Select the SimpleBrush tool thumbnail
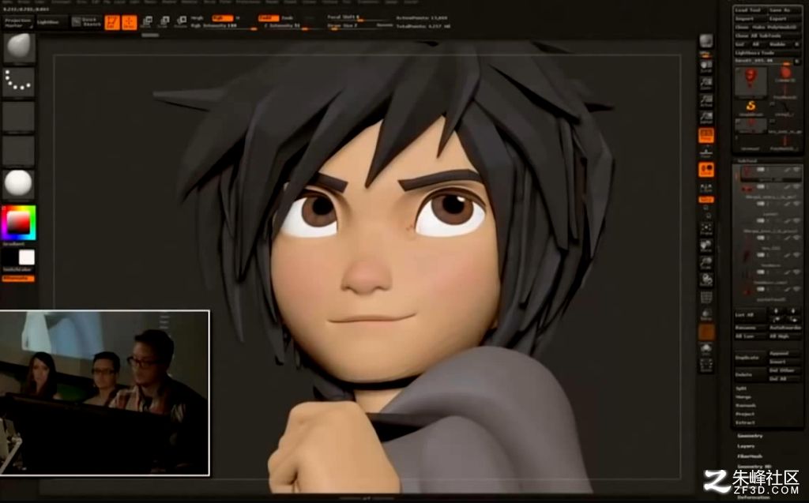This screenshot has width=809, height=503. click(x=751, y=107)
